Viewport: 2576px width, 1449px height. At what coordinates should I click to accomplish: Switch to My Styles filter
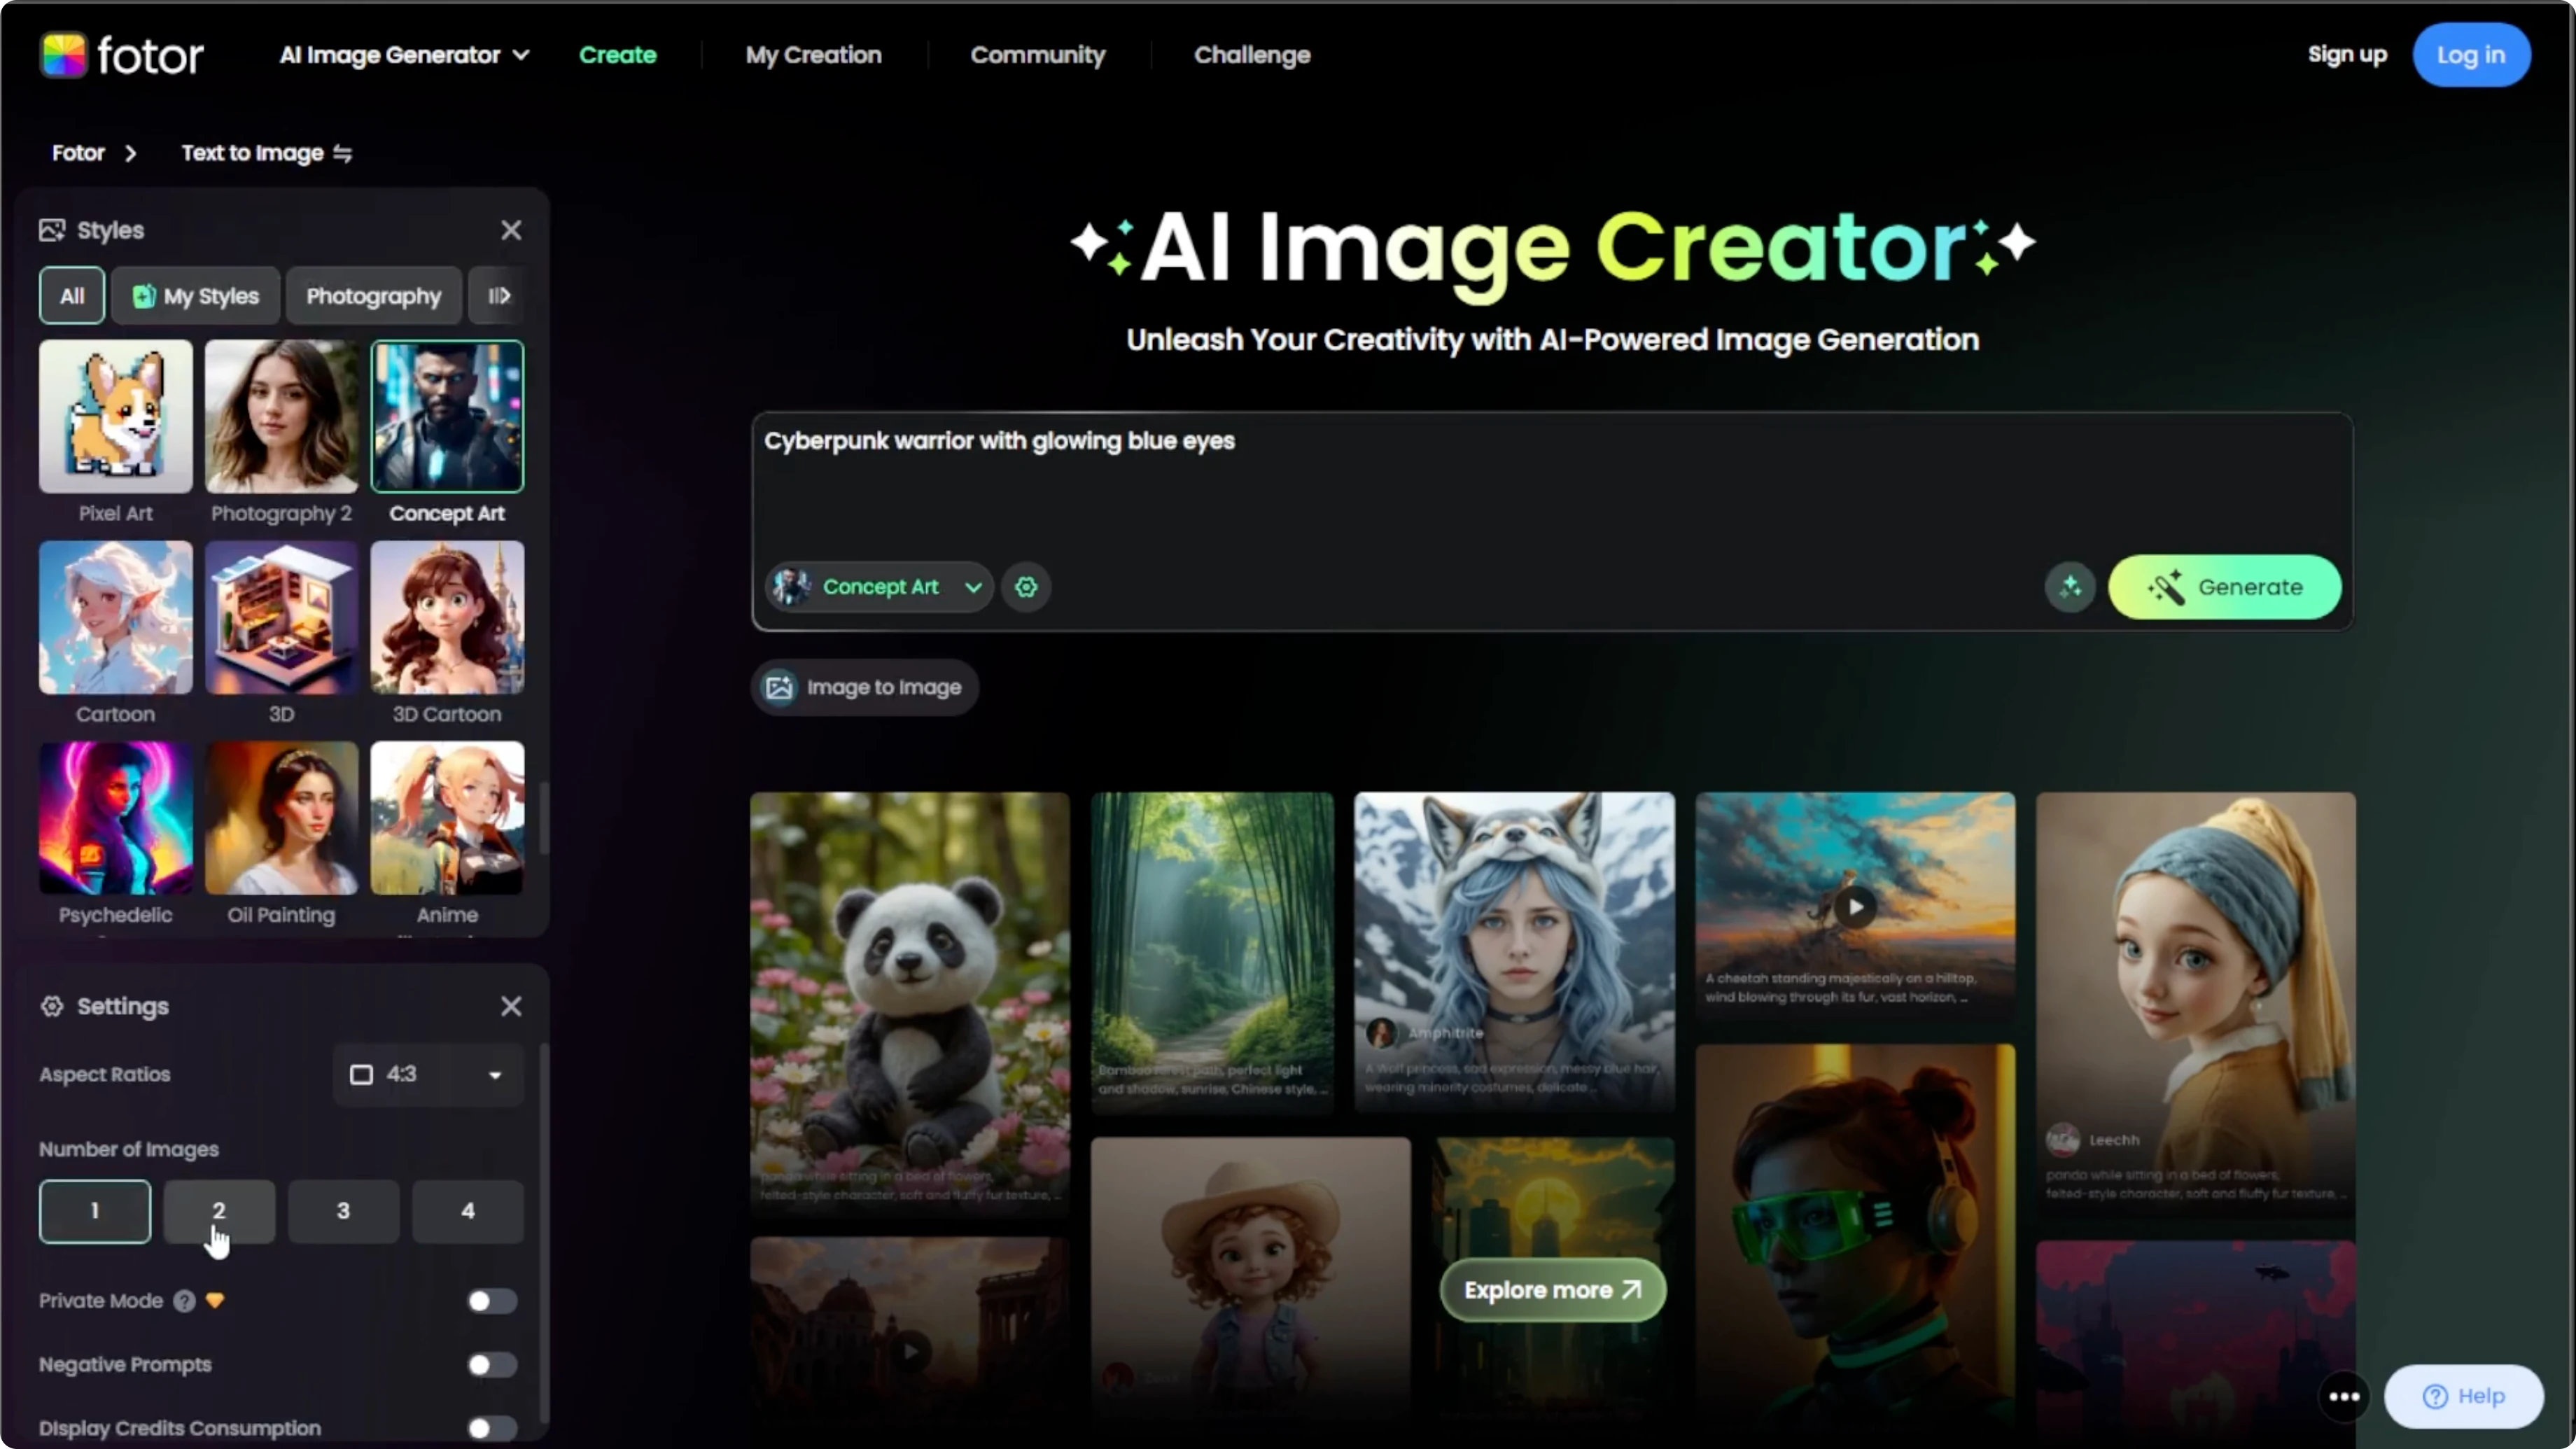196,296
